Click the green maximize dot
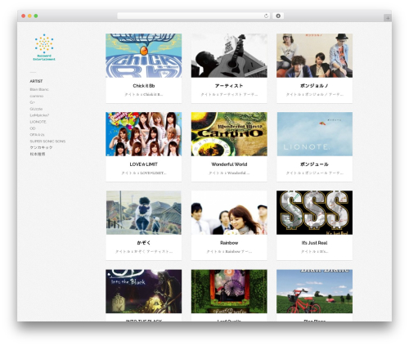 coord(36,16)
